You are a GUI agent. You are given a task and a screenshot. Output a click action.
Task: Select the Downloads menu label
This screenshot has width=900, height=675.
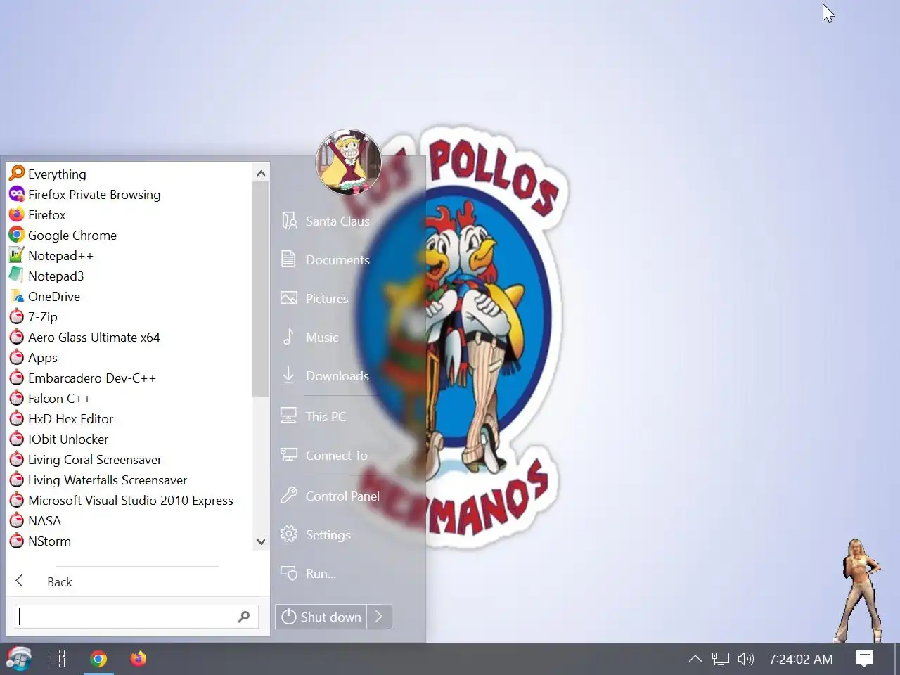(337, 375)
